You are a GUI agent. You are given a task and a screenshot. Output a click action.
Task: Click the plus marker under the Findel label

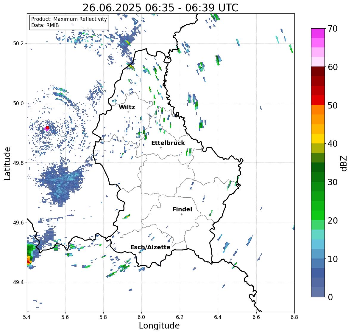(x=182, y=214)
